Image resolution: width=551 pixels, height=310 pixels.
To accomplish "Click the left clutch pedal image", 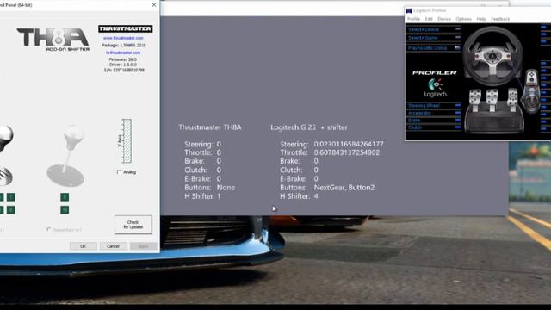I will tap(475, 100).
